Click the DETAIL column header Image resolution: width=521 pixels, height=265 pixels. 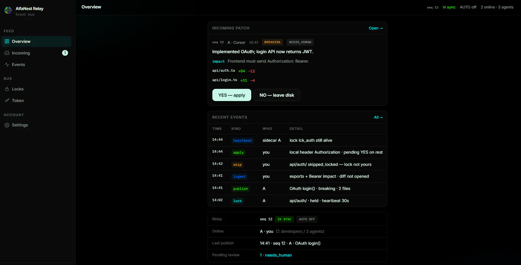click(296, 129)
